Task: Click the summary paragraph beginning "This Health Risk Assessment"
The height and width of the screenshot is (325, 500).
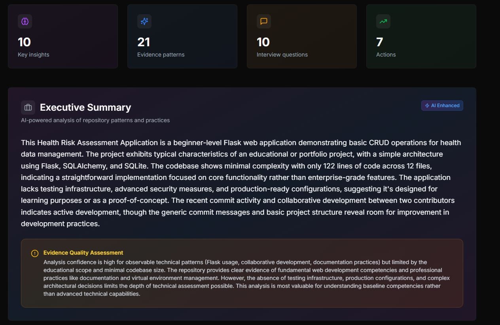Action: (242, 183)
